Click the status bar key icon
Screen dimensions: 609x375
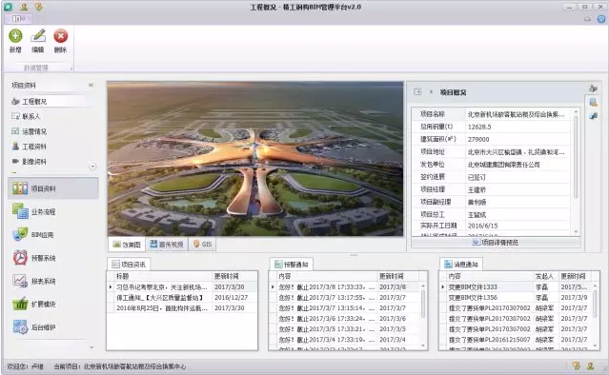pos(576,365)
